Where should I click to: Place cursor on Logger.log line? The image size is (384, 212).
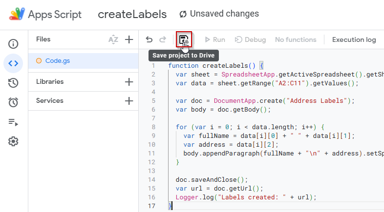246,197
